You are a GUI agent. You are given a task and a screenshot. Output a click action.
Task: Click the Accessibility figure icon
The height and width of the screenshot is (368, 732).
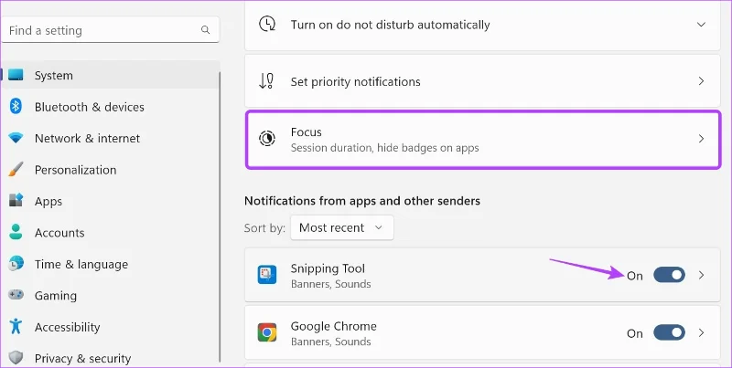click(16, 326)
